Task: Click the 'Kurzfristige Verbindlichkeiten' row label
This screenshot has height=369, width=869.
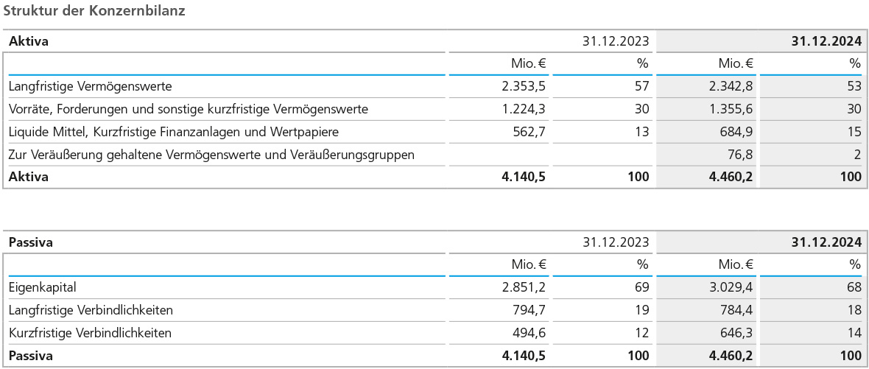Action: pos(90,333)
